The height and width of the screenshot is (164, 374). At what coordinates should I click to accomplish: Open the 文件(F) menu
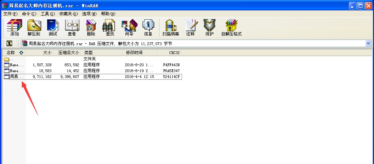coord(10,14)
